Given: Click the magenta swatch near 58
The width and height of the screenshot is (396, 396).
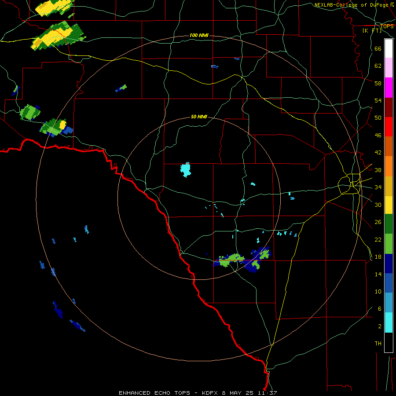Looking at the screenshot, I should tap(389, 88).
